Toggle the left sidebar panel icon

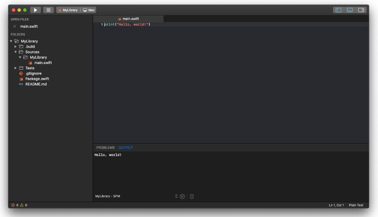339,10
